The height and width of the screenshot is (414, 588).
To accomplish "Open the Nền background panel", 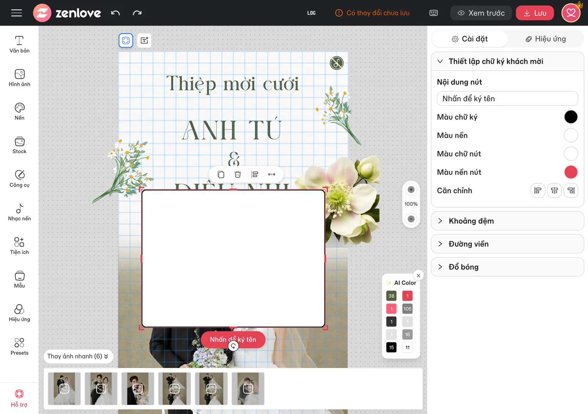I will (19, 112).
